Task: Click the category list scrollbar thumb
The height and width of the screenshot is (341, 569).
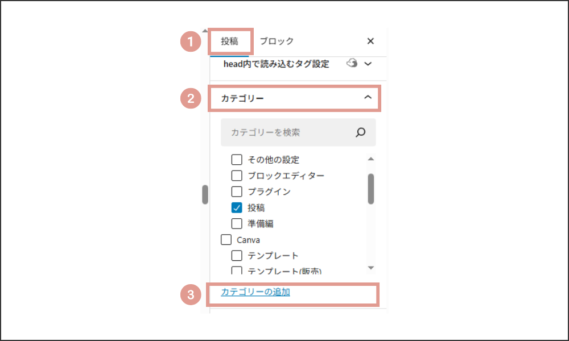Action: coord(370,189)
